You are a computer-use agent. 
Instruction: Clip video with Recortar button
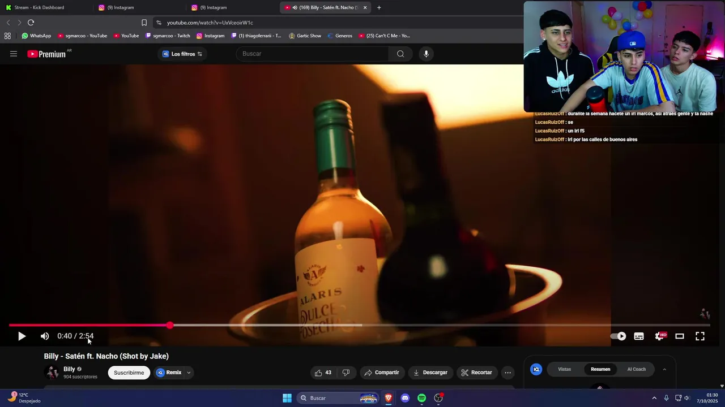click(x=476, y=373)
